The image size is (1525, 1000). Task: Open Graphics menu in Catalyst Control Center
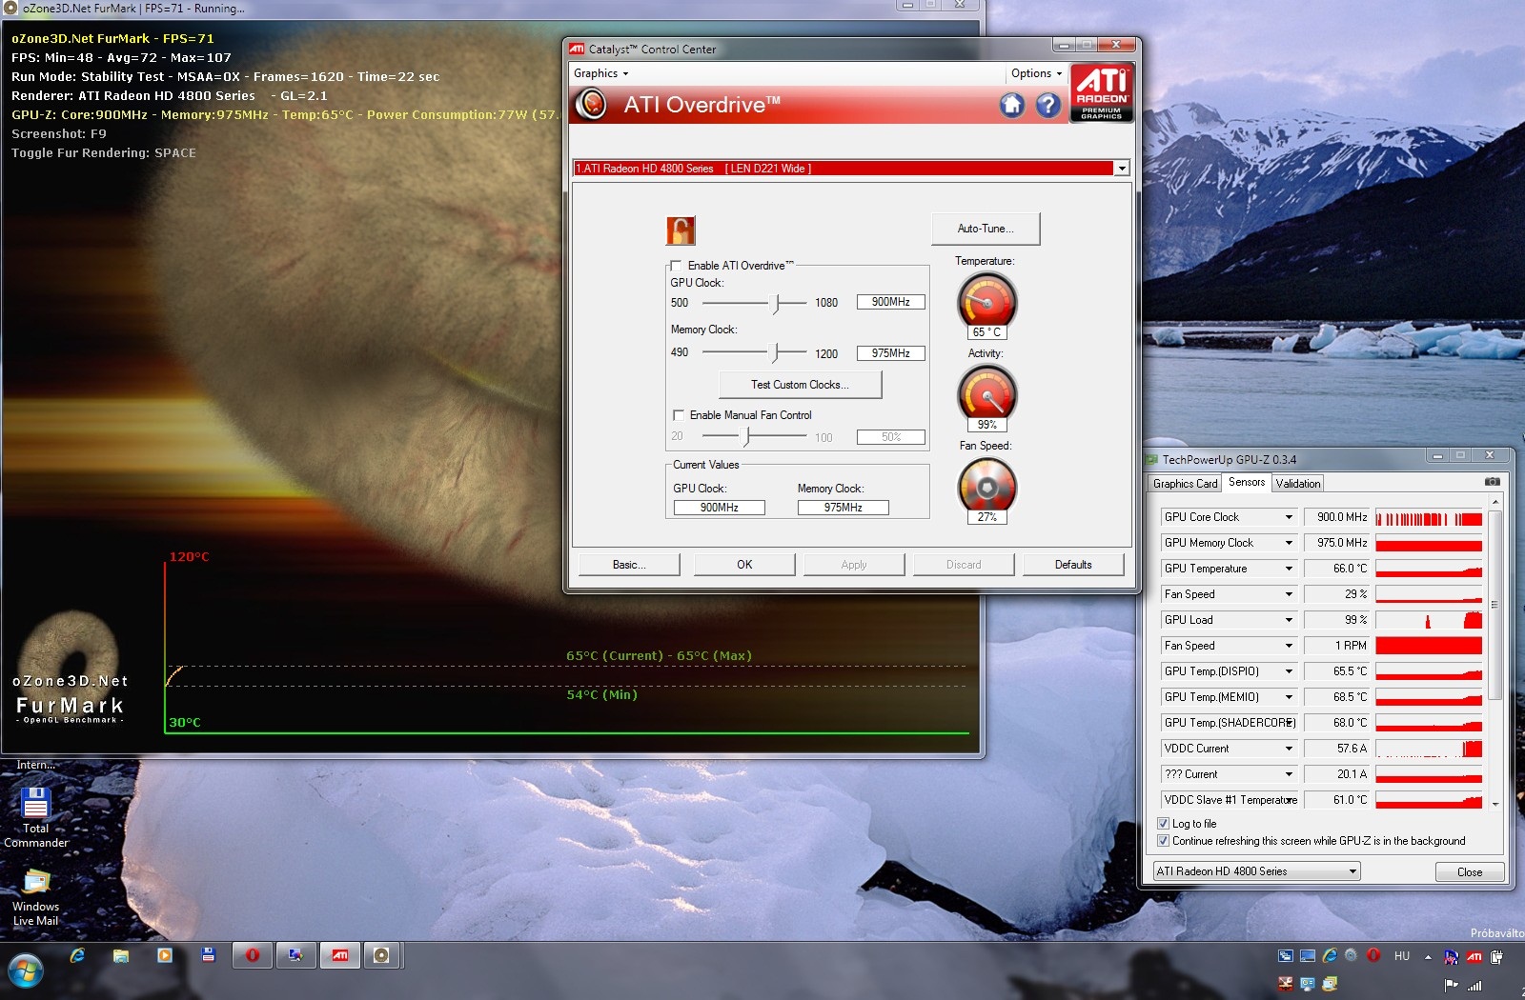coord(600,73)
